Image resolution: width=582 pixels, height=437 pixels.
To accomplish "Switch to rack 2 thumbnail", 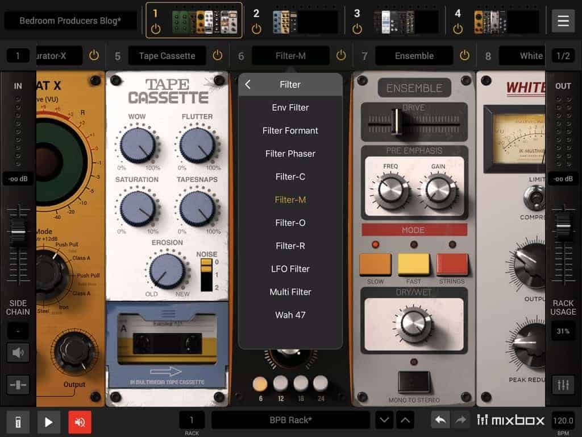I will coord(305,22).
